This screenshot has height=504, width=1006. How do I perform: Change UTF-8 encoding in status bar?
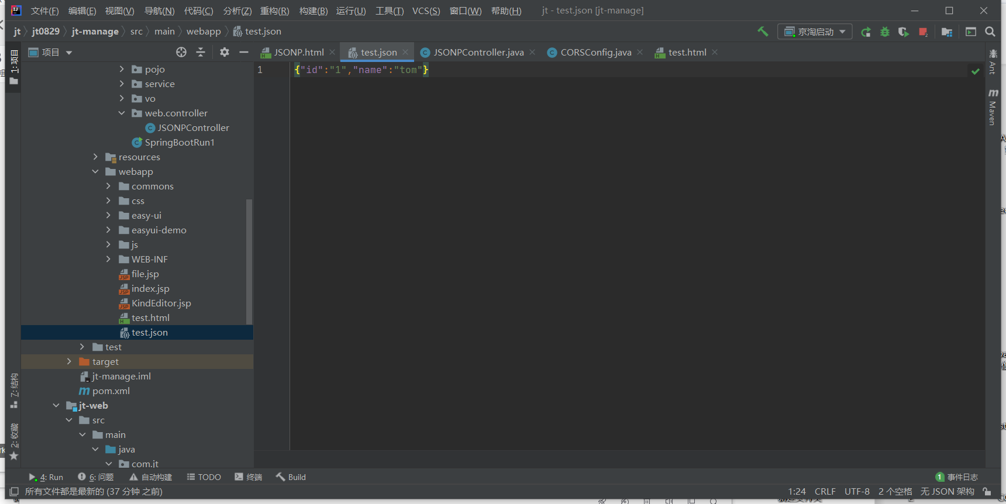[x=857, y=492]
